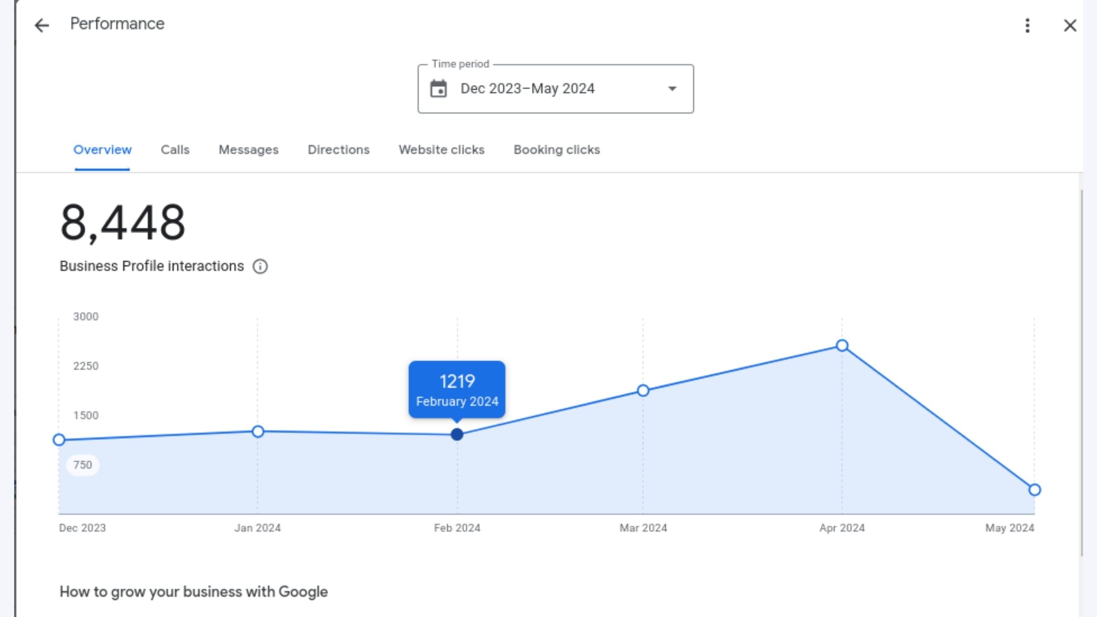Select the Overview tab
1097x617 pixels.
pyautogui.click(x=102, y=150)
